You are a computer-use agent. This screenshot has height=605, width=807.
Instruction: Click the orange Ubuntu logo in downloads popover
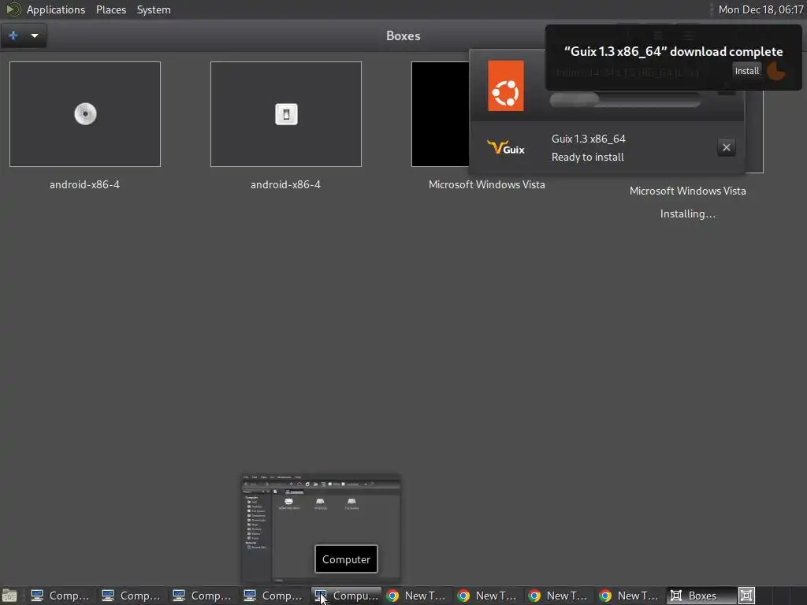click(505, 86)
